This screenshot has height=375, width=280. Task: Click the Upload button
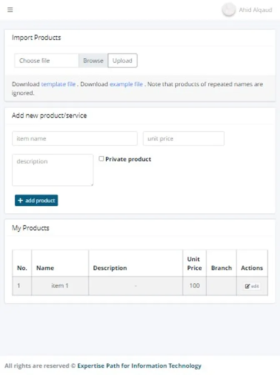tap(122, 60)
